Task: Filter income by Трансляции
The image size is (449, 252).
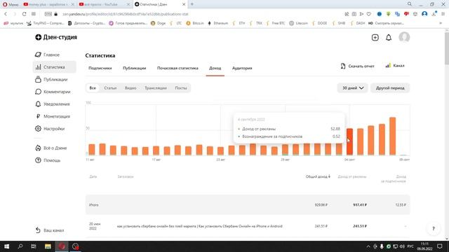Action: pos(156,88)
